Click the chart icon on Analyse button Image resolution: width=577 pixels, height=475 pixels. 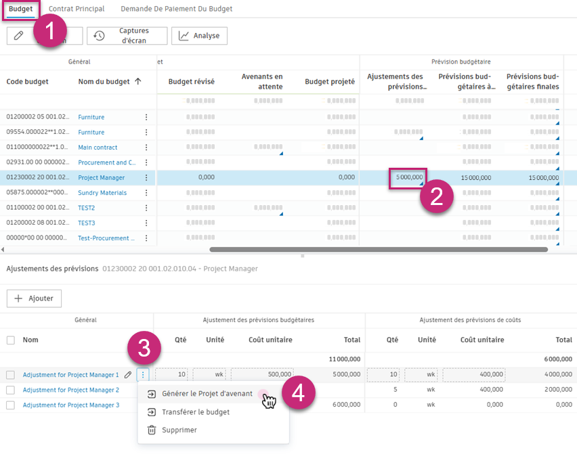point(184,36)
